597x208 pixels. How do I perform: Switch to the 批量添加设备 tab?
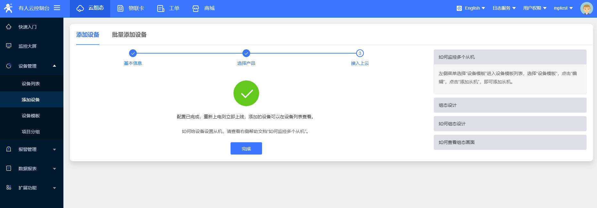click(x=129, y=35)
